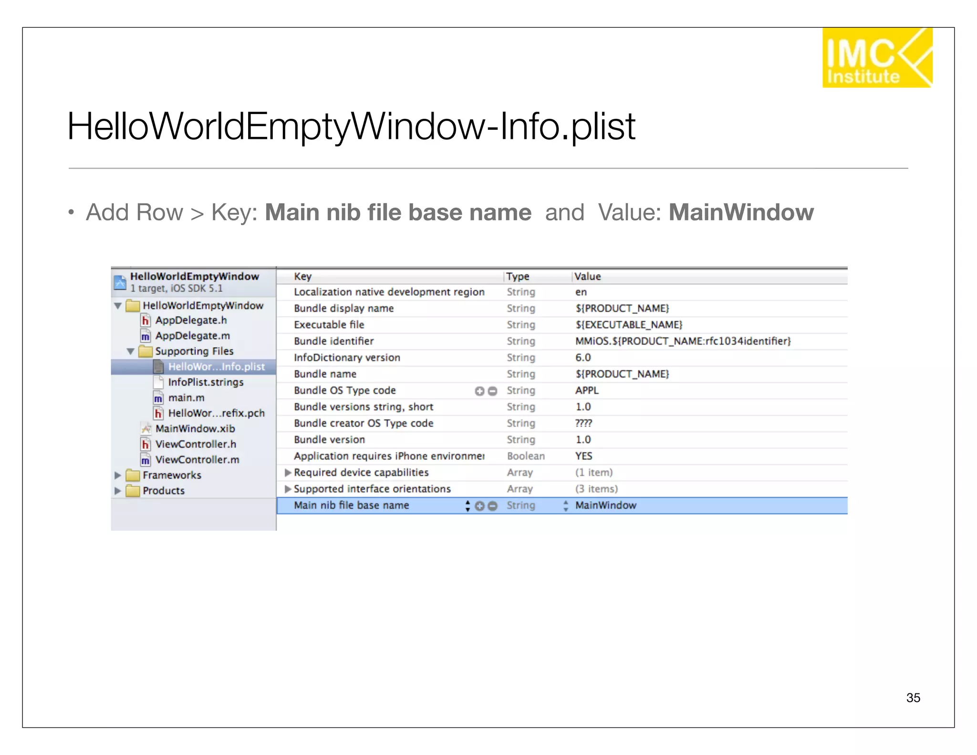Click the remove-row minus icon on Bundle OS Type code
977x755 pixels.
click(x=493, y=391)
